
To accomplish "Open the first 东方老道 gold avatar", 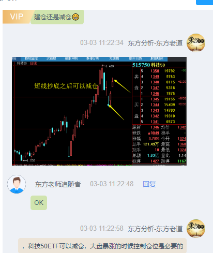I will coord(196,43).
